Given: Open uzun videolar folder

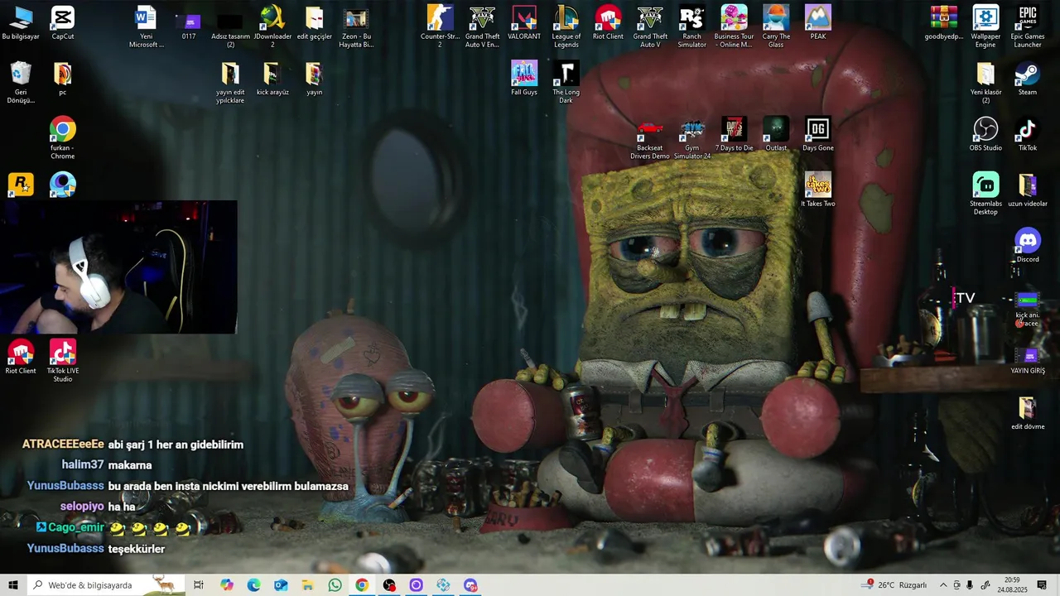Looking at the screenshot, I should click(1028, 190).
